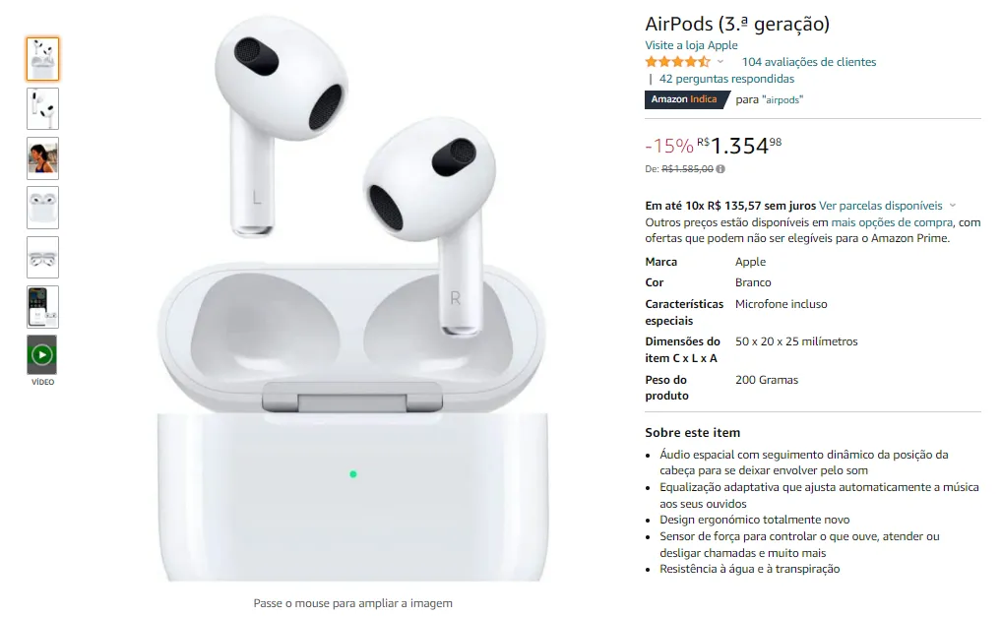The width and height of the screenshot is (1002, 617).
Task: Expand the Ver parcelas disponíveis chevron
Action: (x=953, y=206)
